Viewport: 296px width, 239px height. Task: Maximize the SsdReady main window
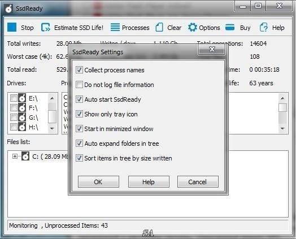click(x=258, y=6)
